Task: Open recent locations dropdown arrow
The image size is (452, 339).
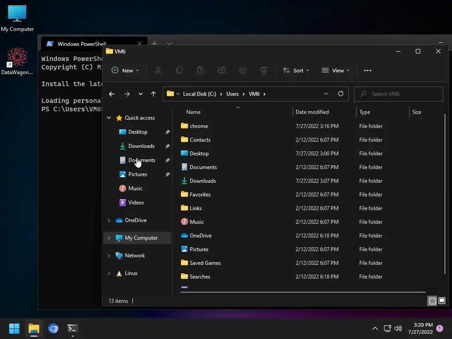Action: click(x=140, y=94)
